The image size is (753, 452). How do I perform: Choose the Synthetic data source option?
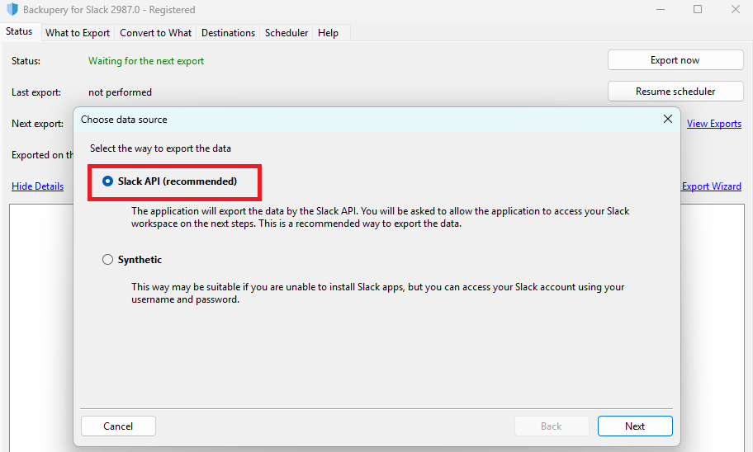(107, 260)
